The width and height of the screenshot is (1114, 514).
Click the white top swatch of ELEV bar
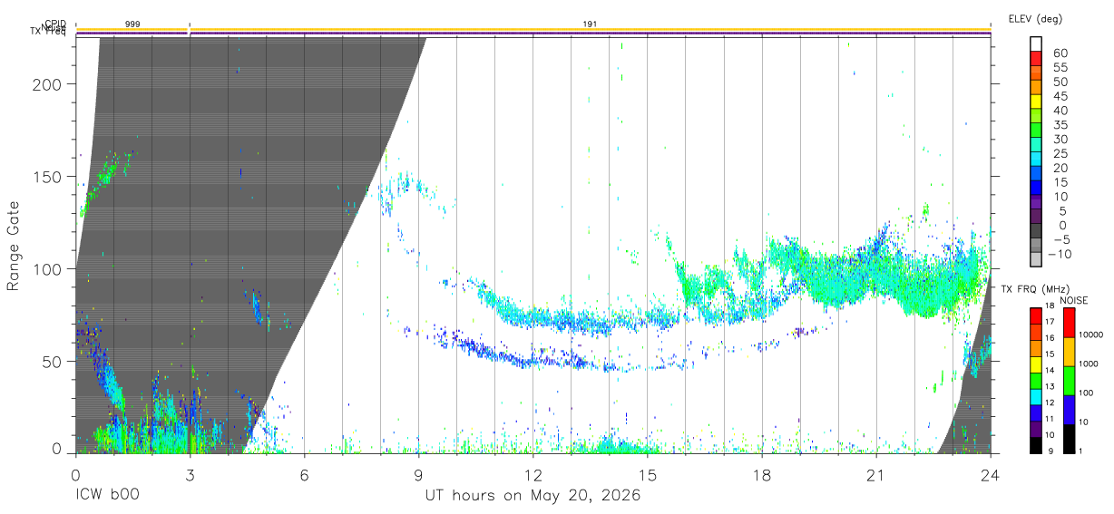tap(1036, 45)
